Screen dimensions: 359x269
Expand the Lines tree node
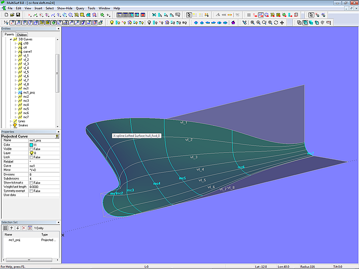coord(10,121)
